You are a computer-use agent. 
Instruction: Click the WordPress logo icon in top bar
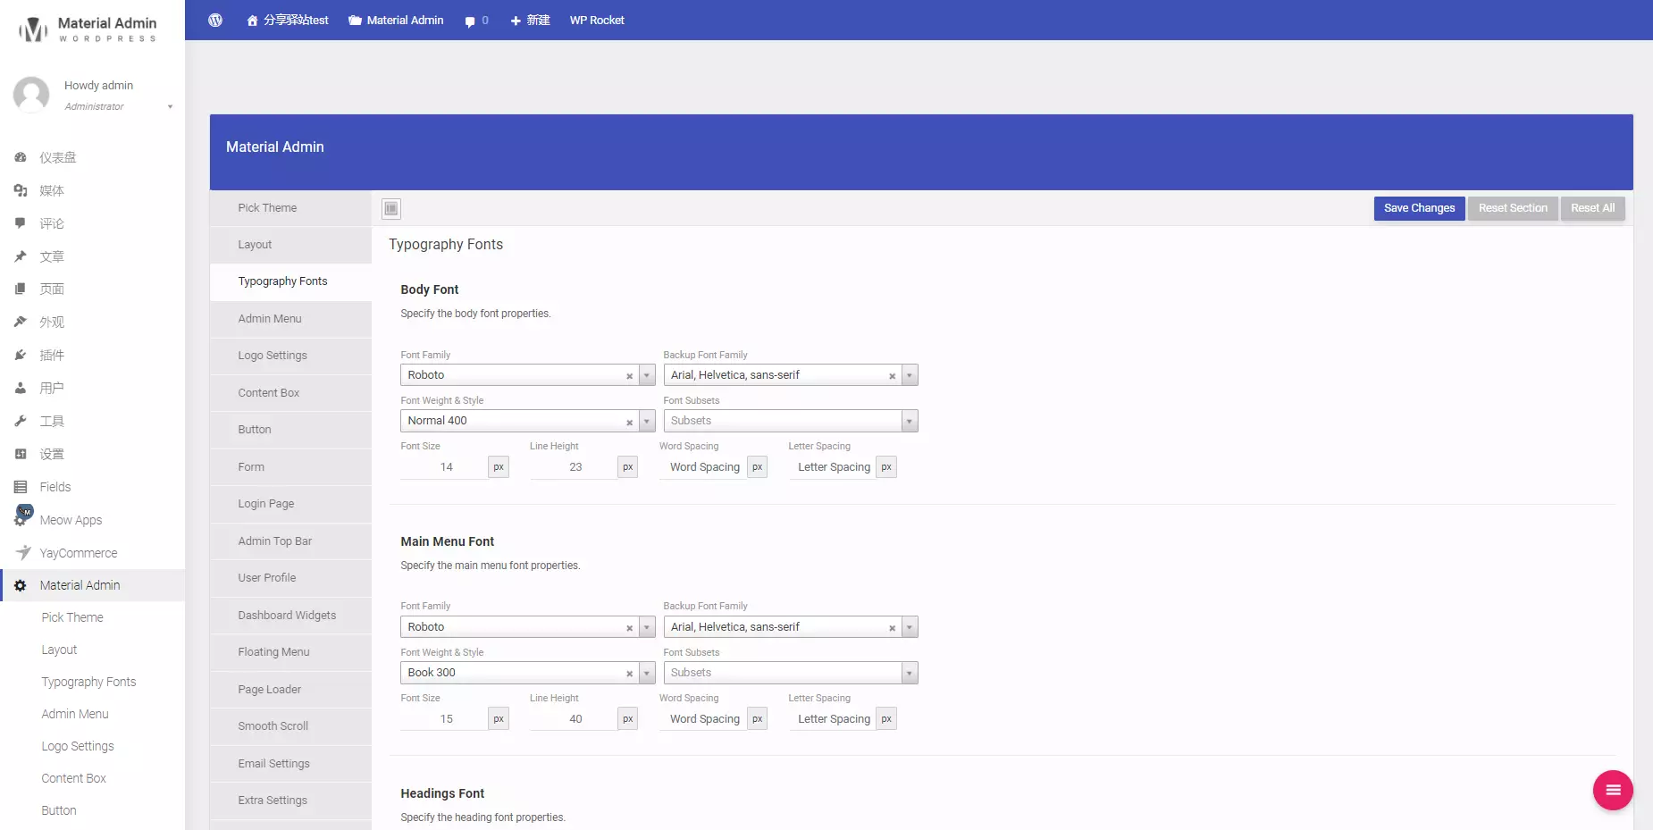[215, 20]
